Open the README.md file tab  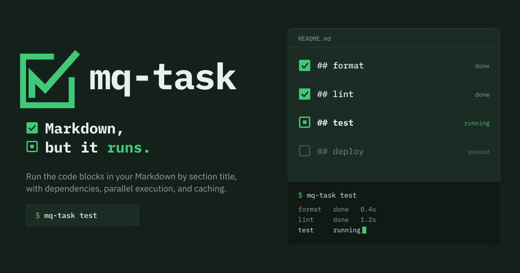click(x=315, y=39)
